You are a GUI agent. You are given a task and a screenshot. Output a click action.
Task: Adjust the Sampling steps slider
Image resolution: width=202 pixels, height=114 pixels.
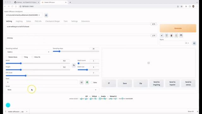tap(76, 51)
